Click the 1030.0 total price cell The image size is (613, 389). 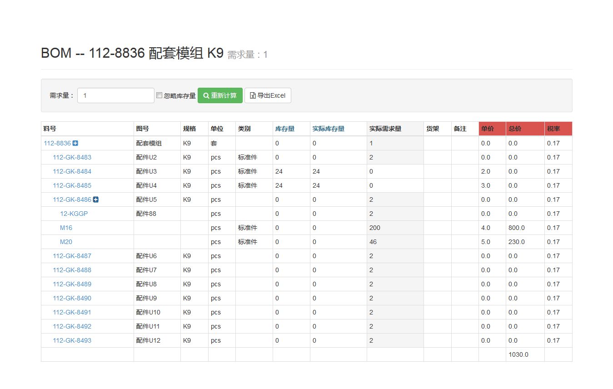[x=518, y=354]
